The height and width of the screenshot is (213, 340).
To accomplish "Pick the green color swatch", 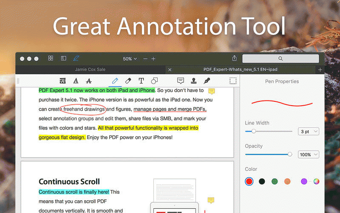I will point(275,181).
